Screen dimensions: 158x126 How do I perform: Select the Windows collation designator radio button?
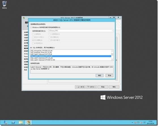coord(31,27)
